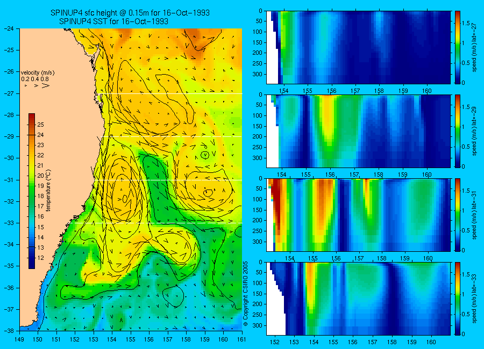
Task: Click the 152 longitude label under the map
Action: point(75,339)
